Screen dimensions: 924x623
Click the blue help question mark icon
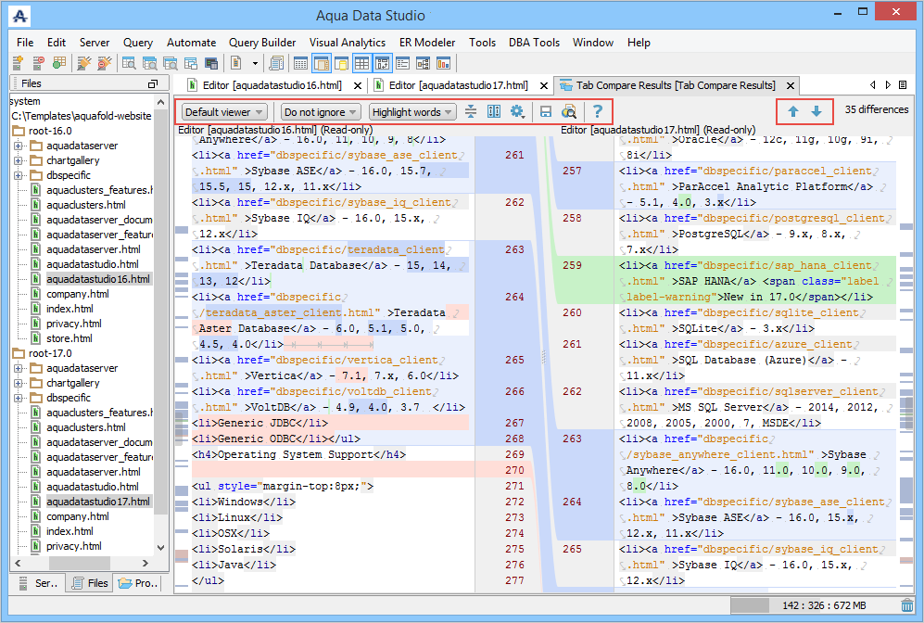tap(598, 111)
